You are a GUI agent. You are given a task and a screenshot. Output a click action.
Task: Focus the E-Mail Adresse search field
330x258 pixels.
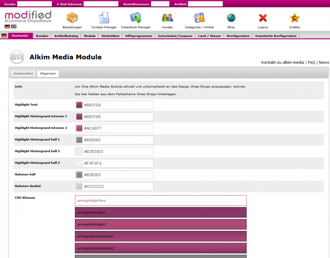pyautogui.click(x=101, y=4)
